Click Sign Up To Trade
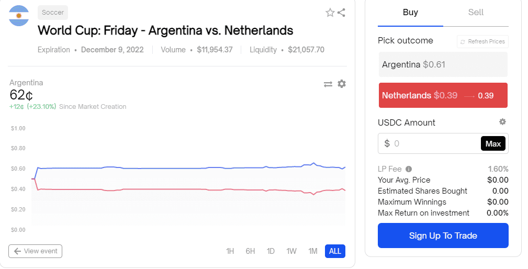 (x=443, y=236)
